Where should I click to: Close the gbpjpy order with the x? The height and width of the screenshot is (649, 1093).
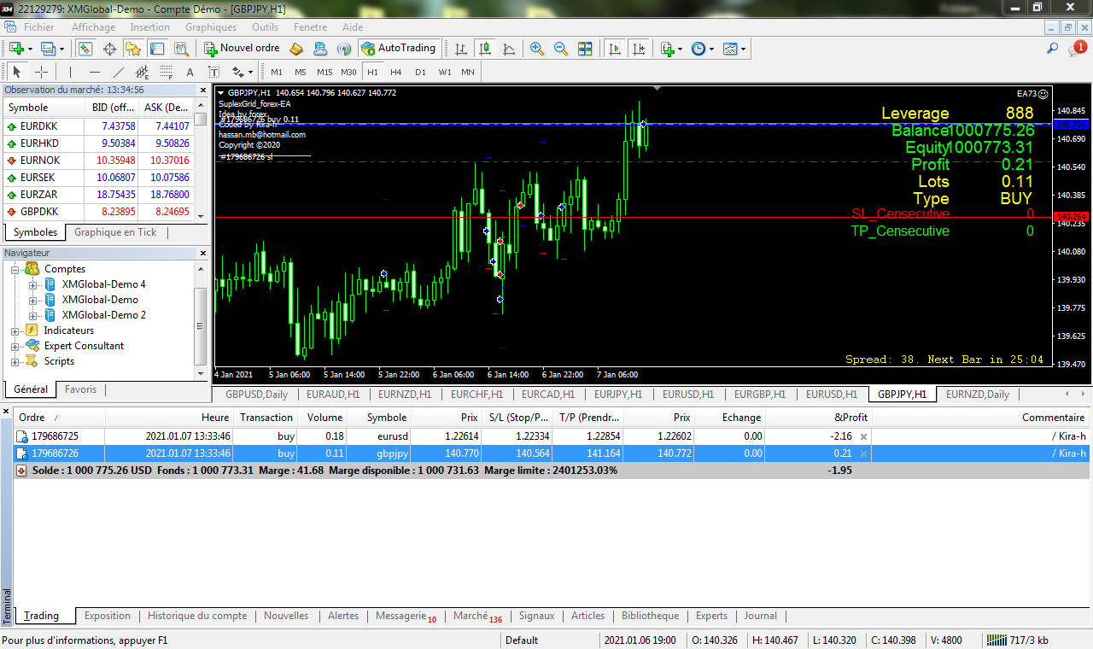click(863, 453)
